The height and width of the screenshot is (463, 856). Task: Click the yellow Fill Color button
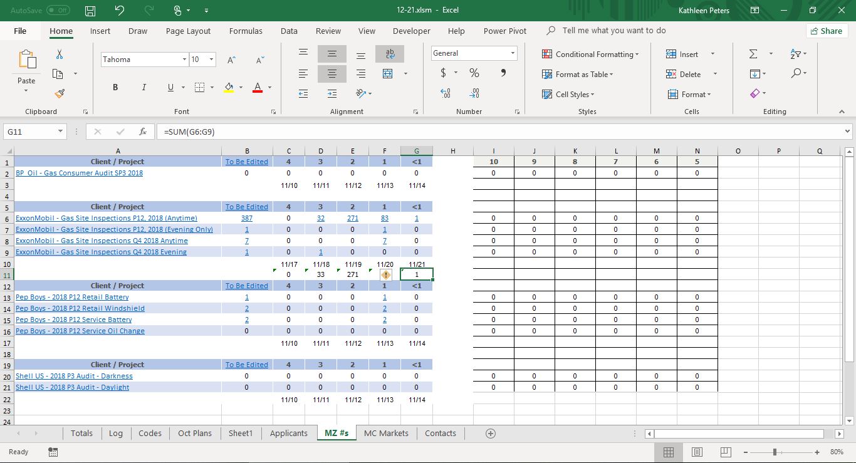tap(229, 88)
